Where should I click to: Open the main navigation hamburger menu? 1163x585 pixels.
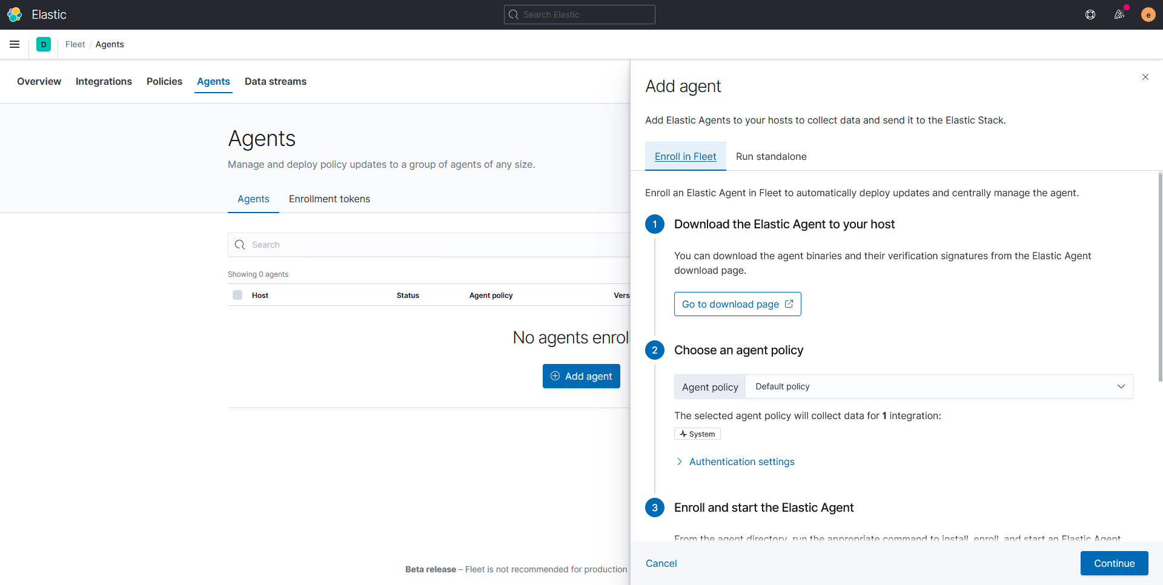click(15, 44)
